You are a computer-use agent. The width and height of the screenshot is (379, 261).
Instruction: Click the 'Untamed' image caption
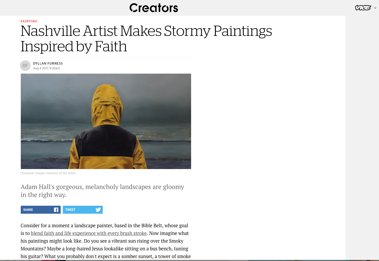pyautogui.click(x=48, y=173)
